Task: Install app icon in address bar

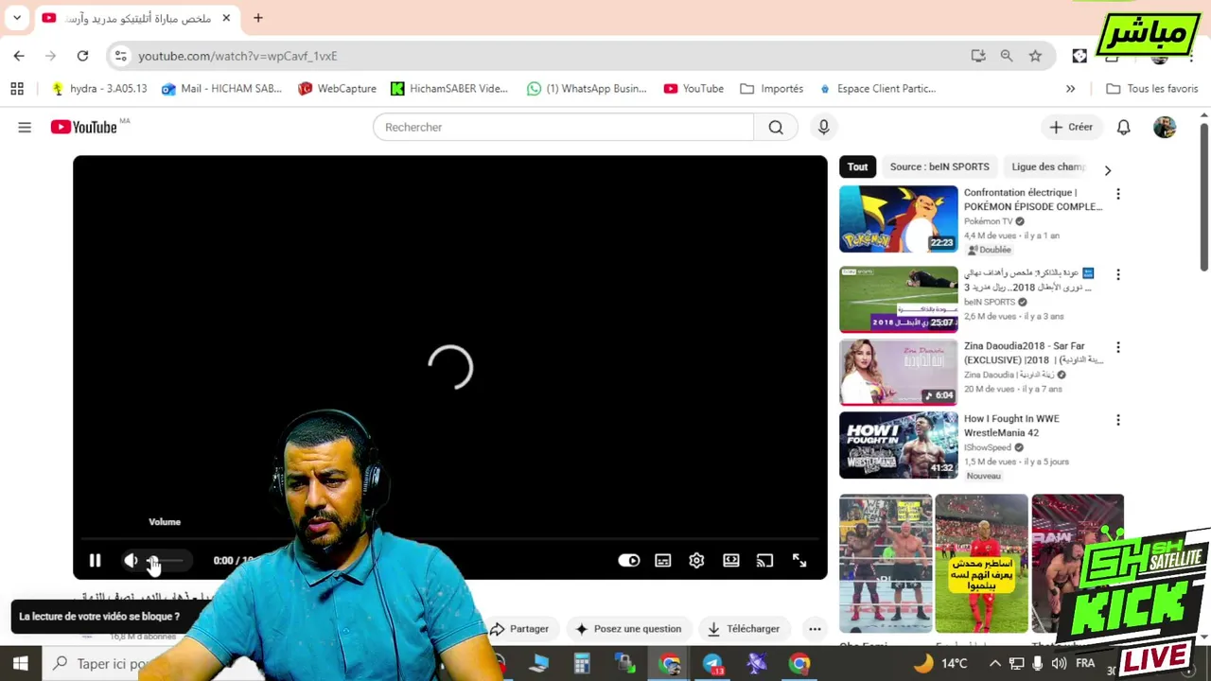Action: pos(978,56)
